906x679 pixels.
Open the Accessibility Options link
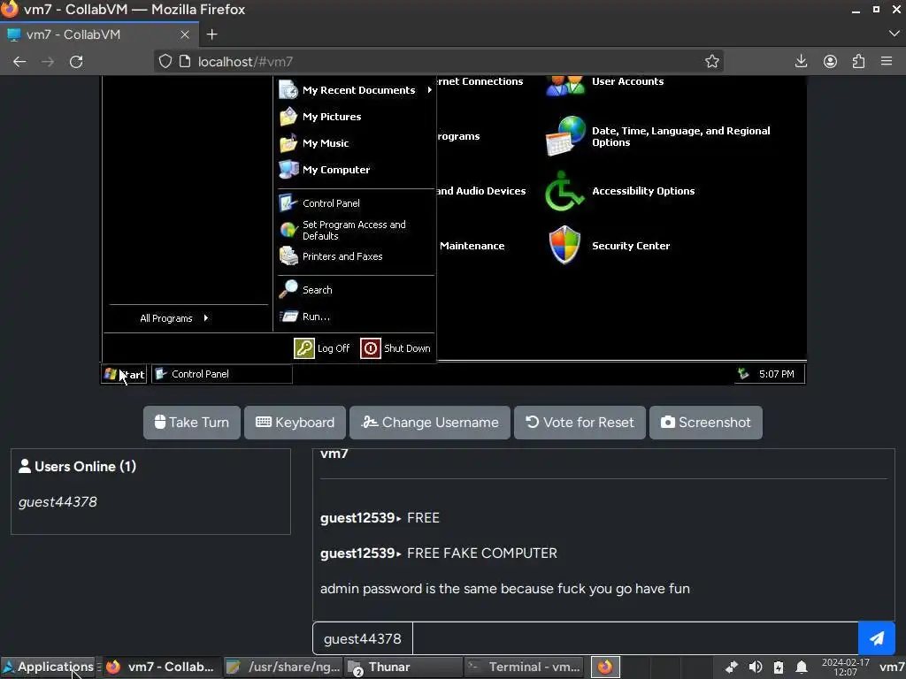coord(643,191)
